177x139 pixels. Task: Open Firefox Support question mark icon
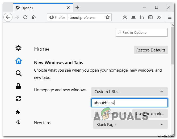(18, 122)
